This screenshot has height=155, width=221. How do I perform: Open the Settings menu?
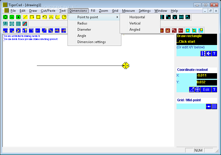[x=145, y=11]
